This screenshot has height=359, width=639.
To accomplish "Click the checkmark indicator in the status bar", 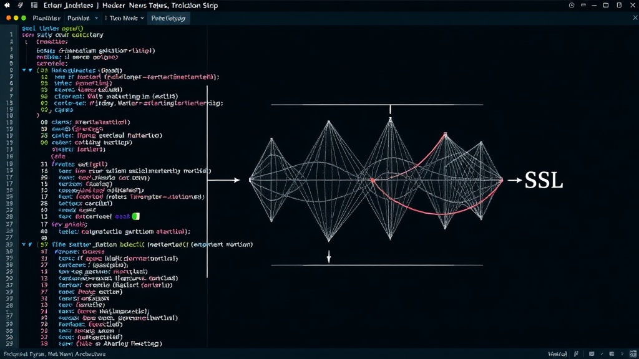I will coord(602,354).
